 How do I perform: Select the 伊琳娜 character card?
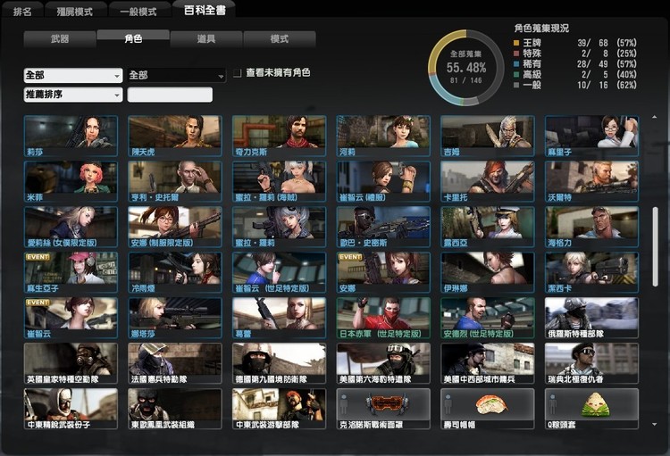tap(488, 272)
